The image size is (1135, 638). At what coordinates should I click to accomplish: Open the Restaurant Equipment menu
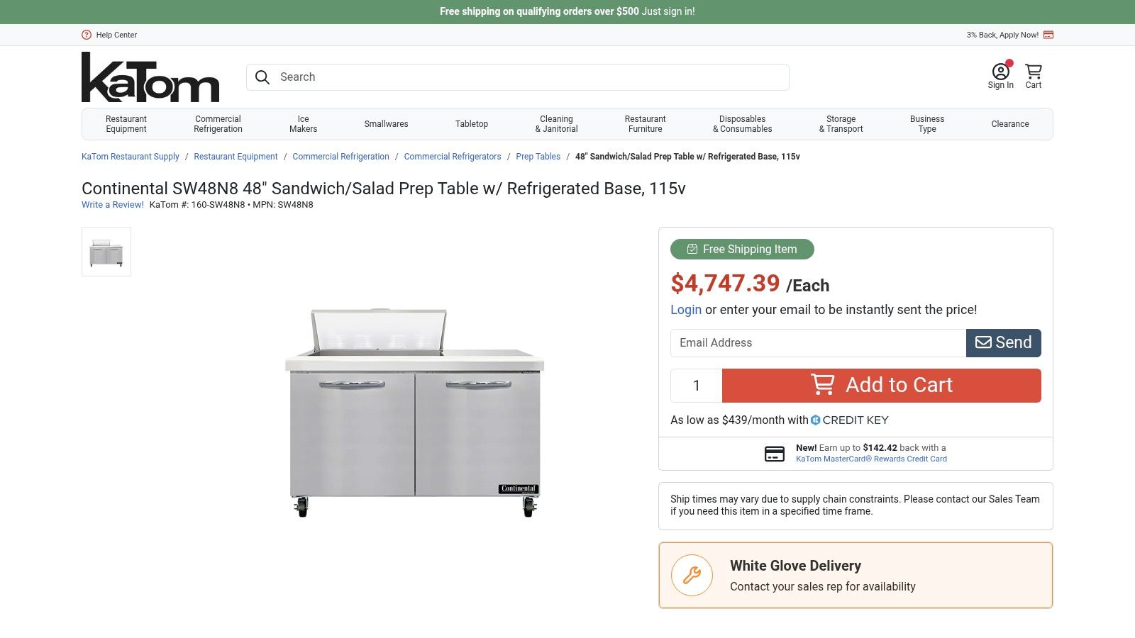(x=126, y=124)
